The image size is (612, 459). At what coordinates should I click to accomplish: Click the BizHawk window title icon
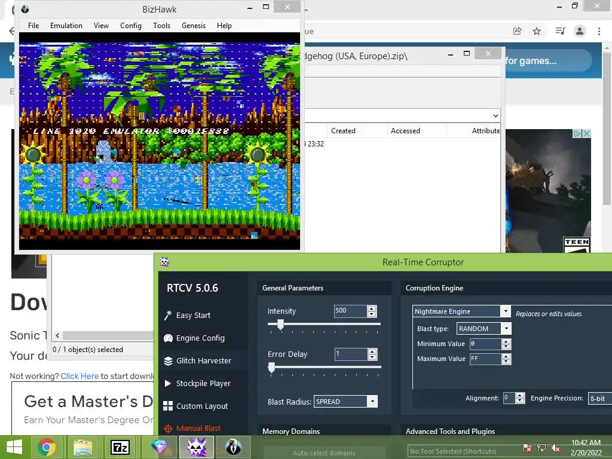click(25, 9)
